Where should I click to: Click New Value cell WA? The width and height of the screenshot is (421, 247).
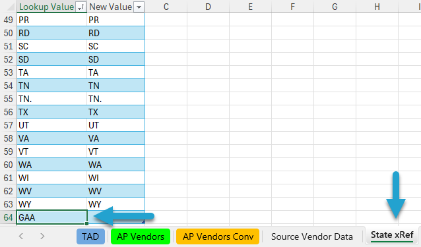[x=115, y=165]
